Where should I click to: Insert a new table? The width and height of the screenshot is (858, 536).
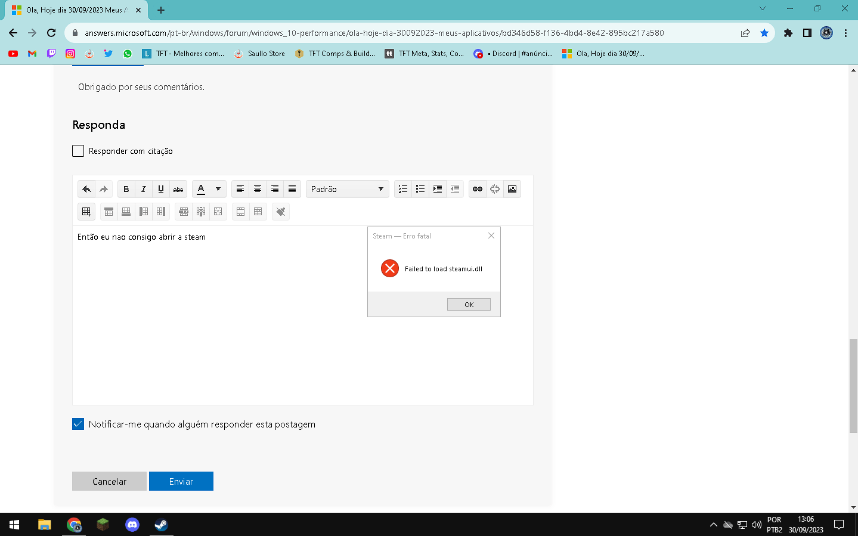(86, 212)
